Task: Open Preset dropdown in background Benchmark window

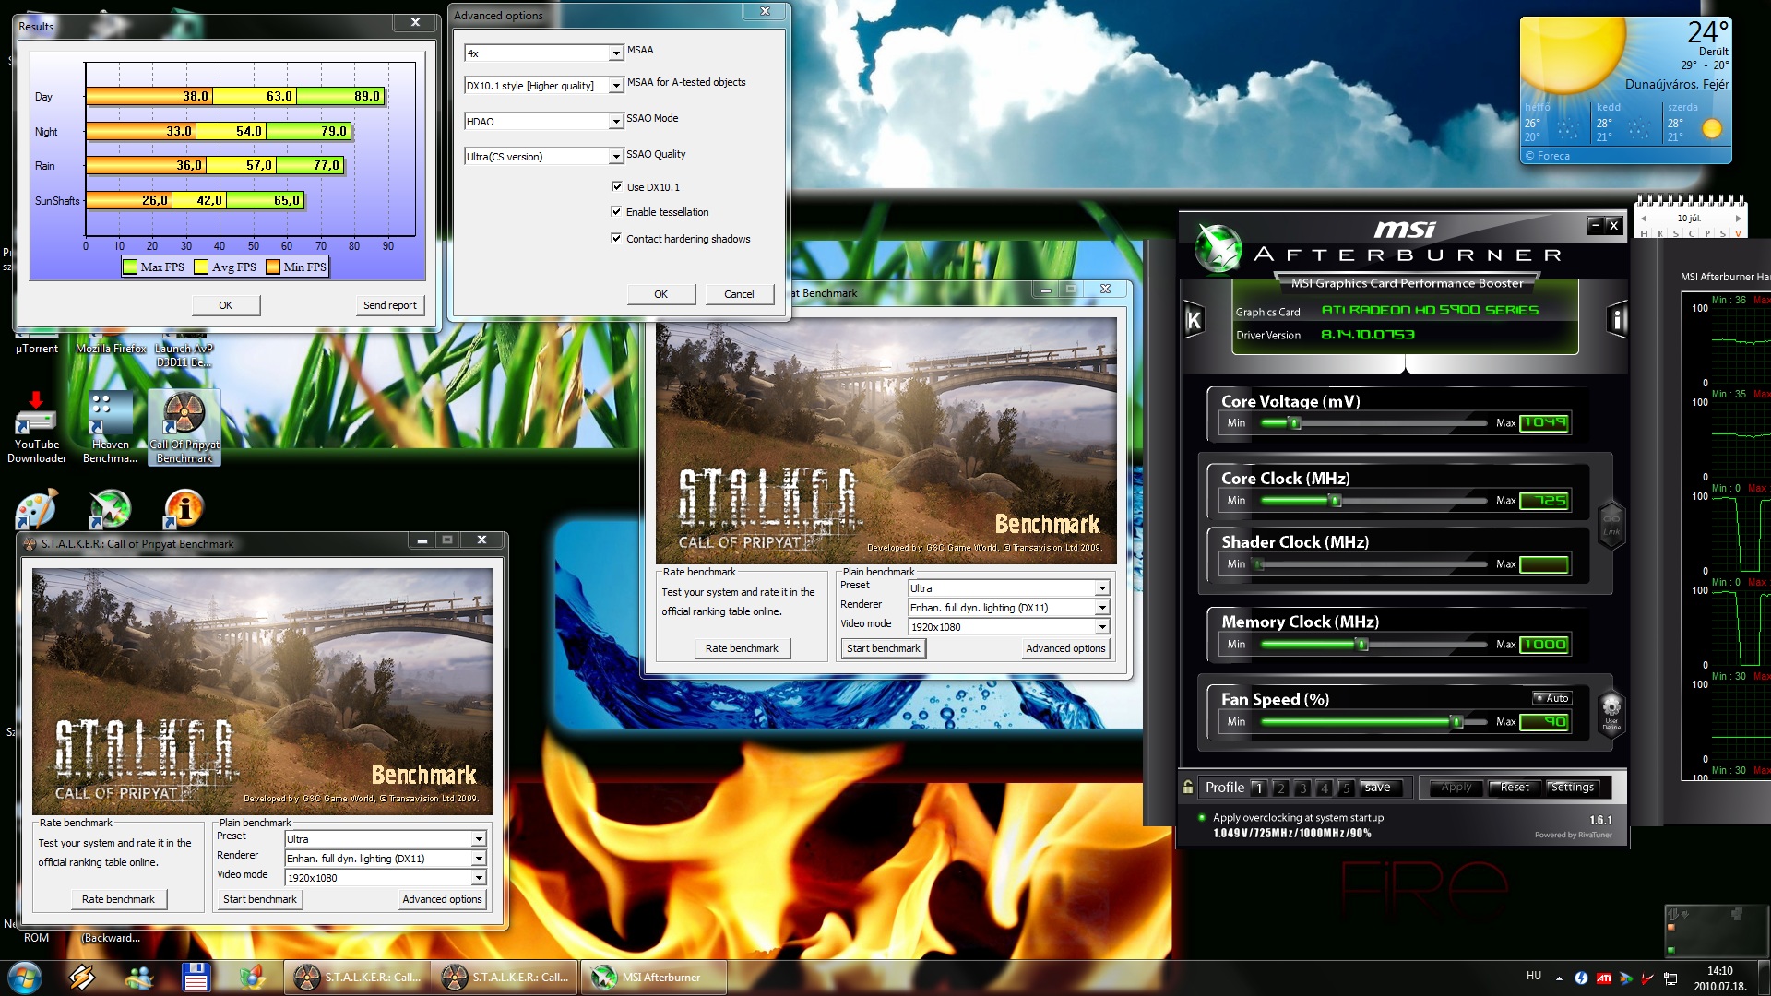Action: [x=1102, y=588]
